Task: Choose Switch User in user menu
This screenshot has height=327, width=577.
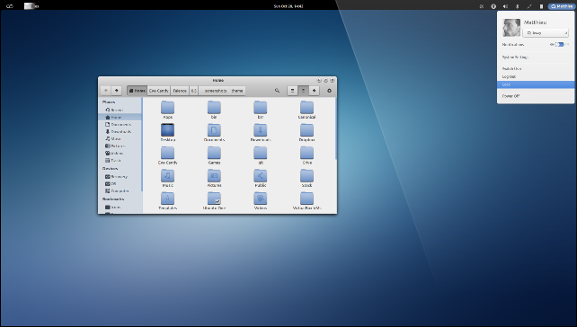Action: click(x=536, y=69)
